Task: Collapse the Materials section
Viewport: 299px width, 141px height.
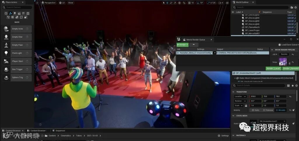Action: 233,135
